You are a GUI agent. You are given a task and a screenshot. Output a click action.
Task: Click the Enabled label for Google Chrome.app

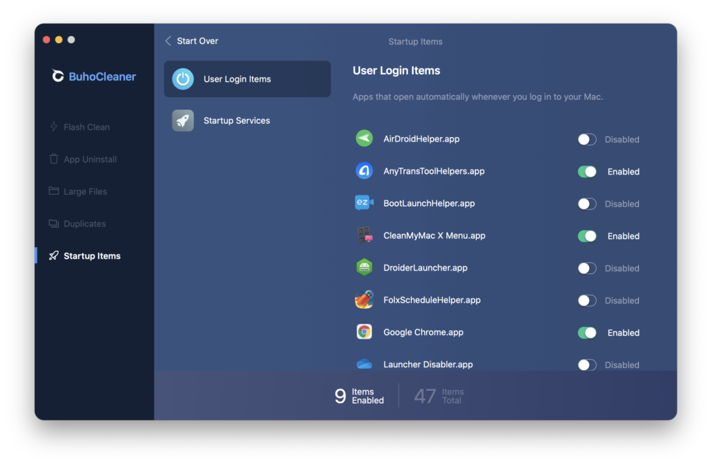[x=624, y=333]
